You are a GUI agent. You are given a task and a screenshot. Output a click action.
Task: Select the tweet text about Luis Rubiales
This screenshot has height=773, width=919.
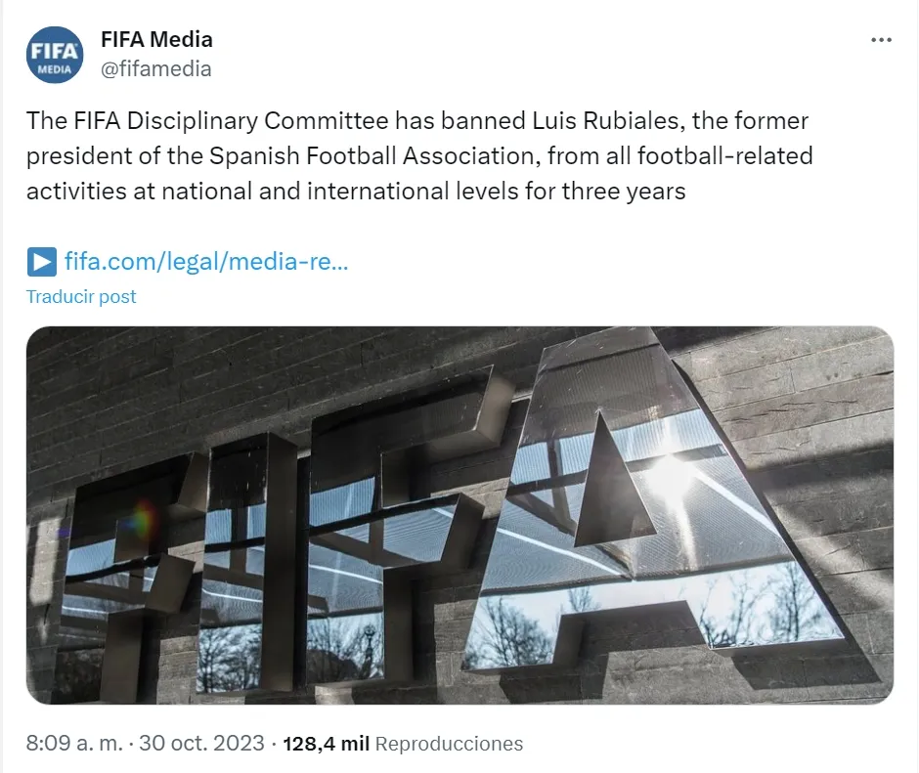coord(420,155)
